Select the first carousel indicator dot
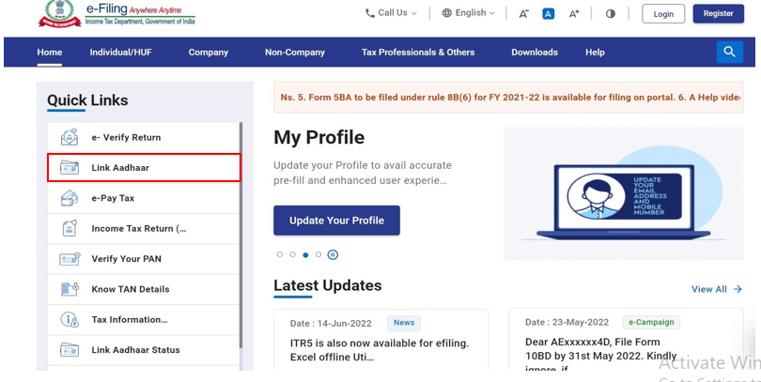 click(280, 254)
